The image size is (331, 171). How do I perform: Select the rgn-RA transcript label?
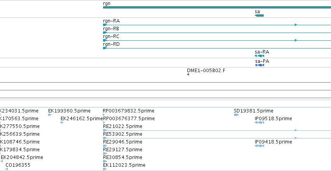(112, 21)
